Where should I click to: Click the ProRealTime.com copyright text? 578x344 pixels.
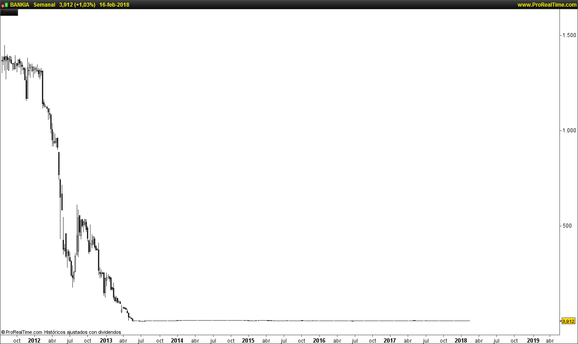point(22,332)
